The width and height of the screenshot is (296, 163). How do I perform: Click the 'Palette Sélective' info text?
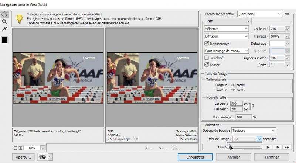[186, 135]
